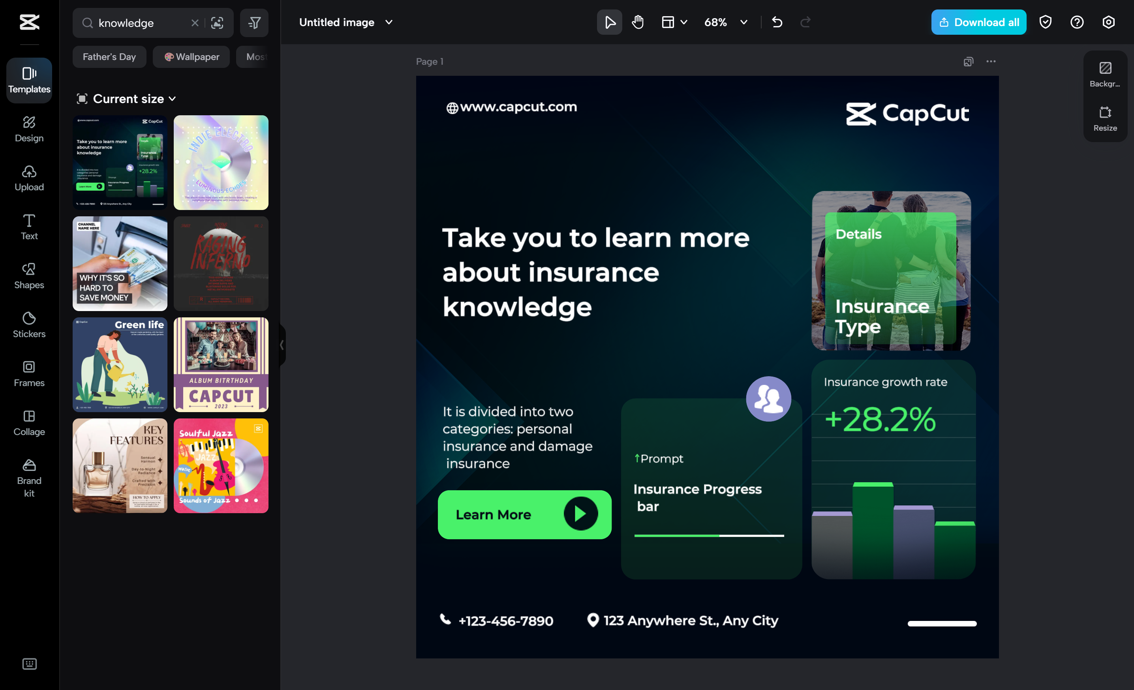Open the keyboard shortcuts panel
1134x690 pixels.
[x=29, y=664]
